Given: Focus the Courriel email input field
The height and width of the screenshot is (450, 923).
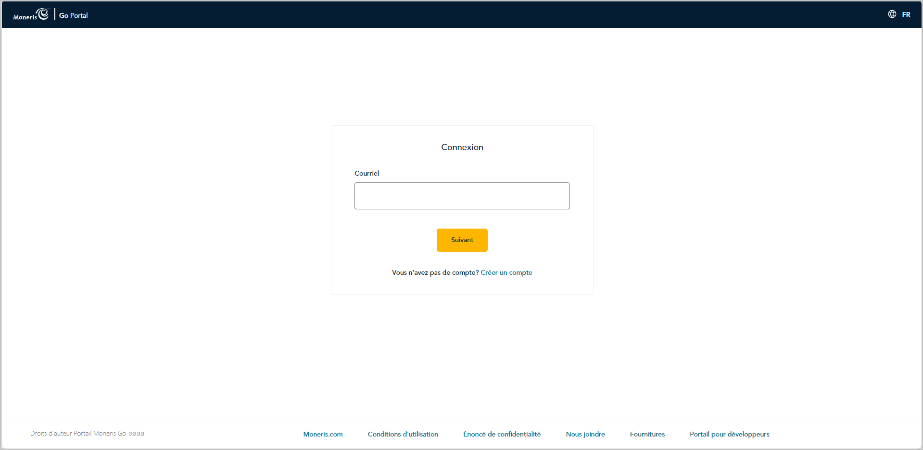Looking at the screenshot, I should tap(462, 196).
